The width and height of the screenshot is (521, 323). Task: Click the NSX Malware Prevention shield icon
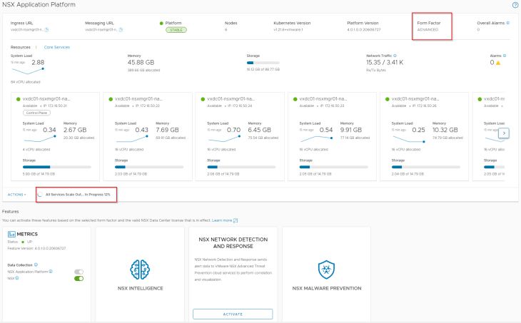[326, 270]
